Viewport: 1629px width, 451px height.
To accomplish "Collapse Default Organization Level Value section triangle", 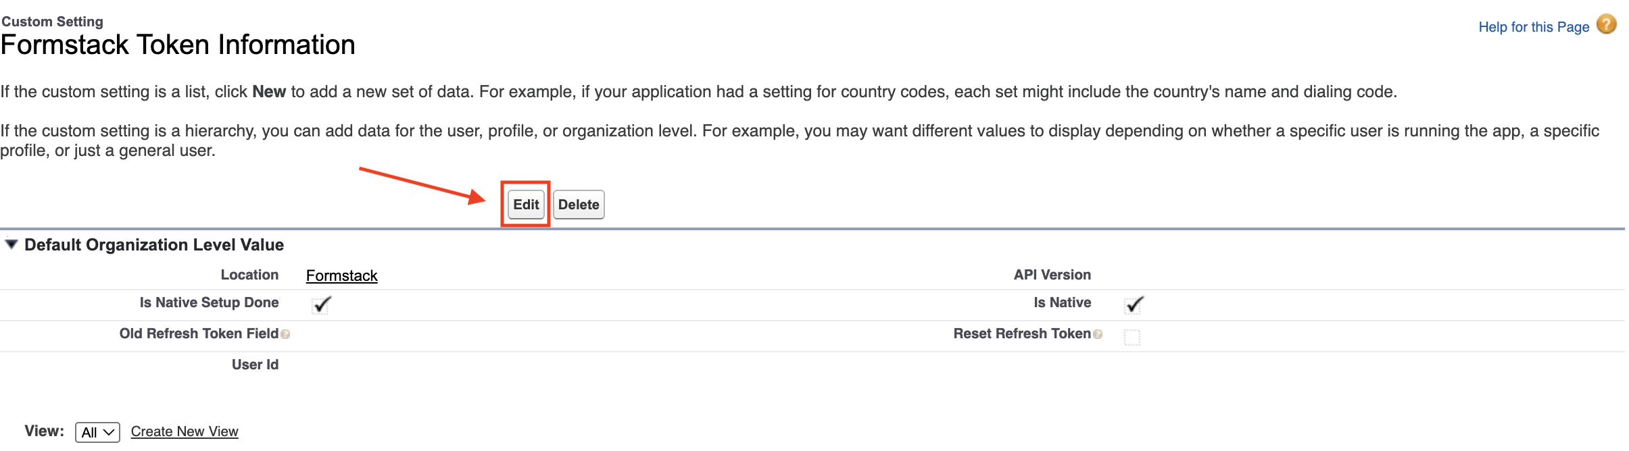I will (11, 244).
